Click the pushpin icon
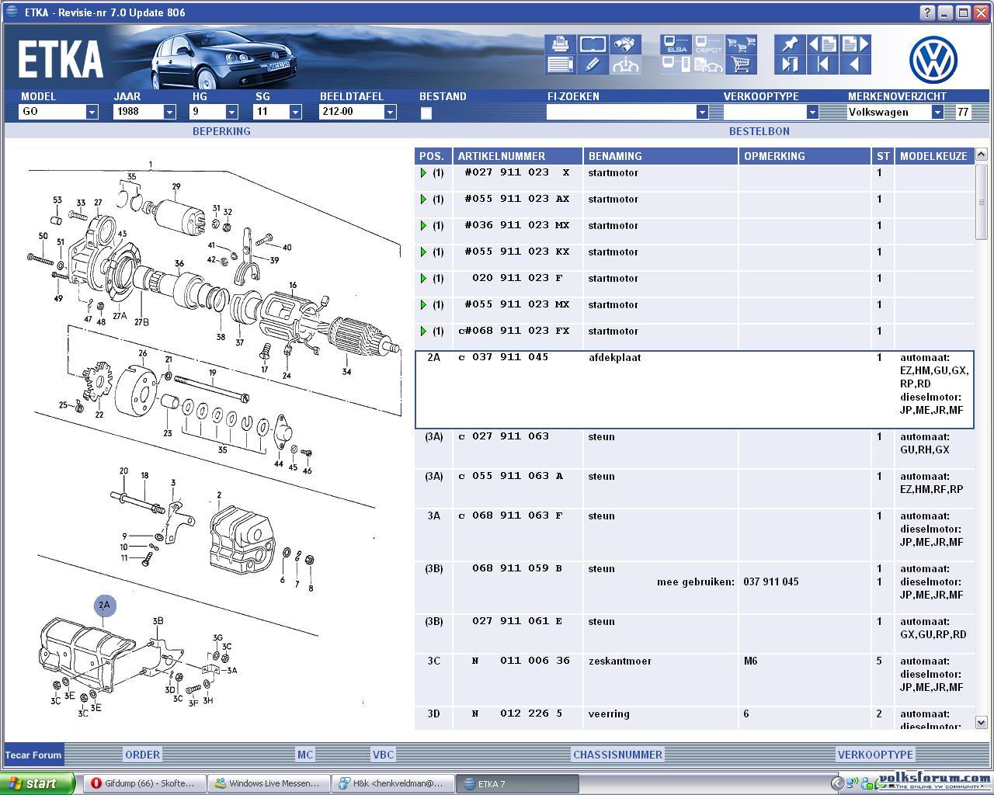This screenshot has height=795, width=994. click(790, 44)
